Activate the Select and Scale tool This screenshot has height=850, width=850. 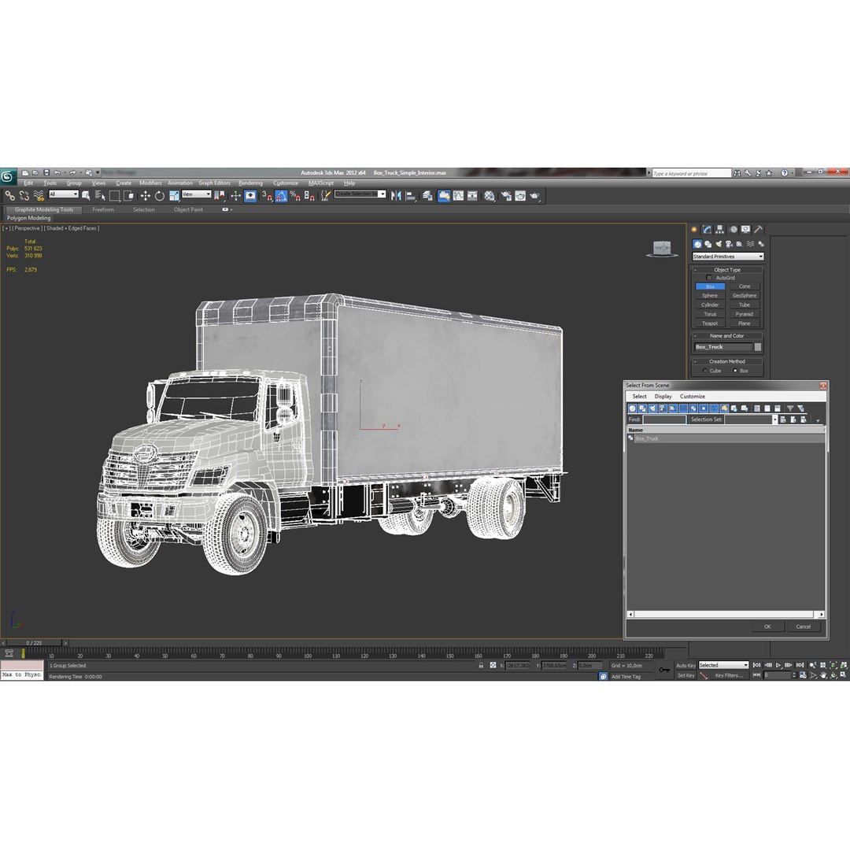[174, 196]
